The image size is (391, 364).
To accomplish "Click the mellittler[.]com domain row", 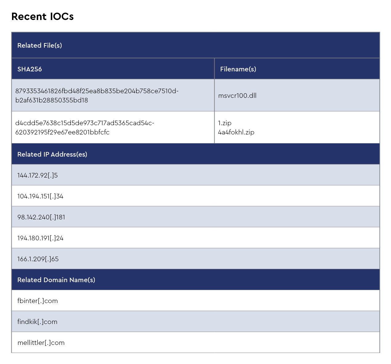I will click(x=41, y=343).
